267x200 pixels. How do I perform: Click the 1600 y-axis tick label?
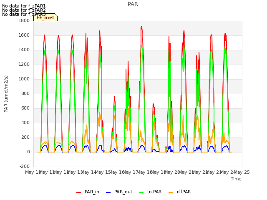click(x=24, y=35)
